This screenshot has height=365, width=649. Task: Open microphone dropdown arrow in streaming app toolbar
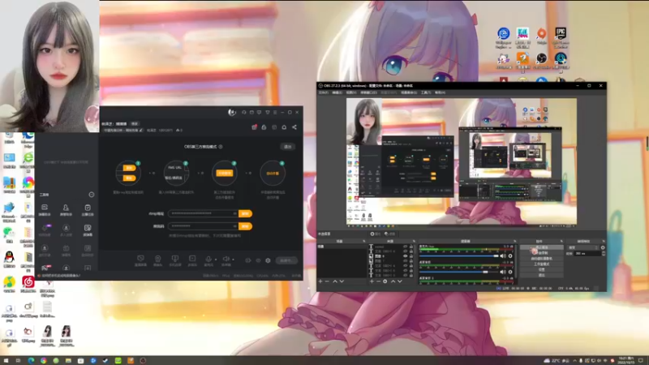click(216, 260)
